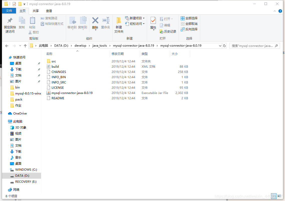Click the Forward navigation arrow

[14, 46]
